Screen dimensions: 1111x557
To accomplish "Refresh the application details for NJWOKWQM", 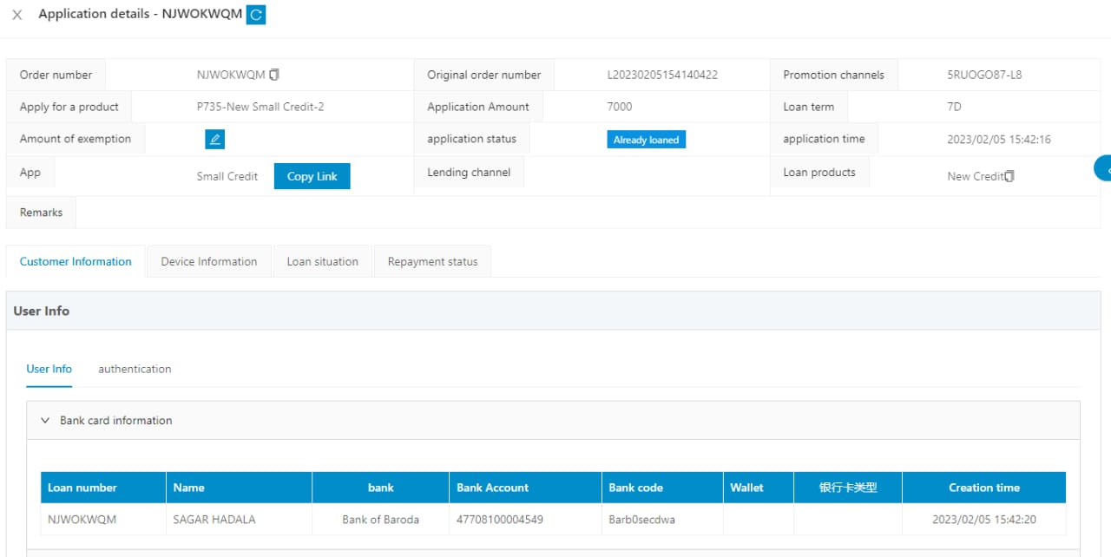I will [x=256, y=15].
